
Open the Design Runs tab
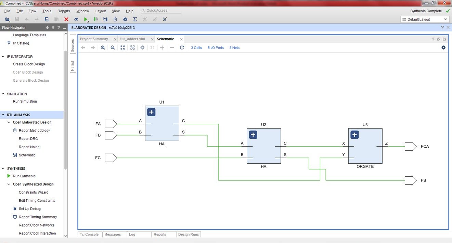(189, 234)
